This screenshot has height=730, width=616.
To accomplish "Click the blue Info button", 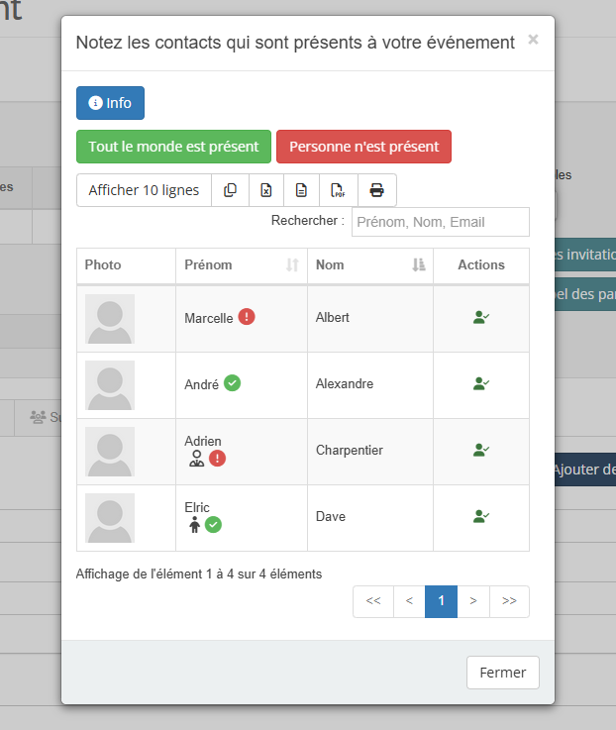I will pos(110,103).
